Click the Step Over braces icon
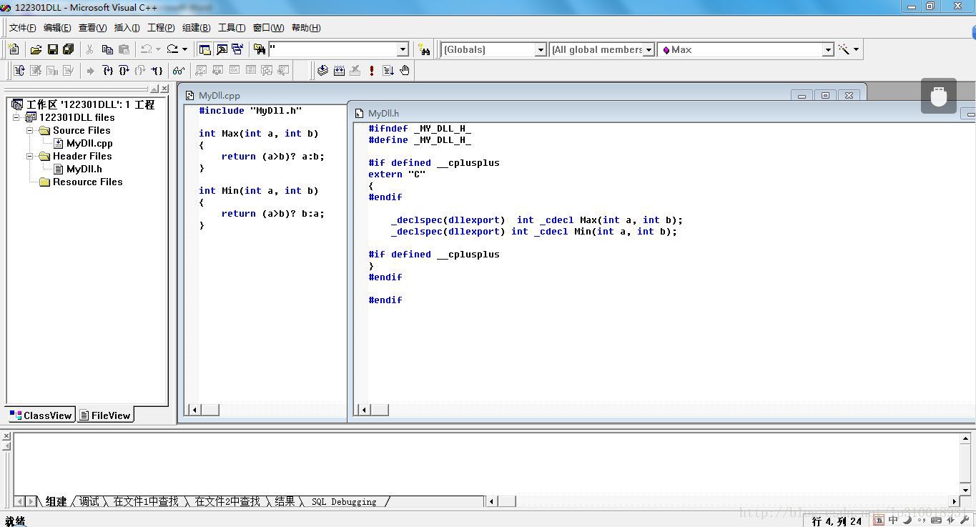 pyautogui.click(x=124, y=70)
